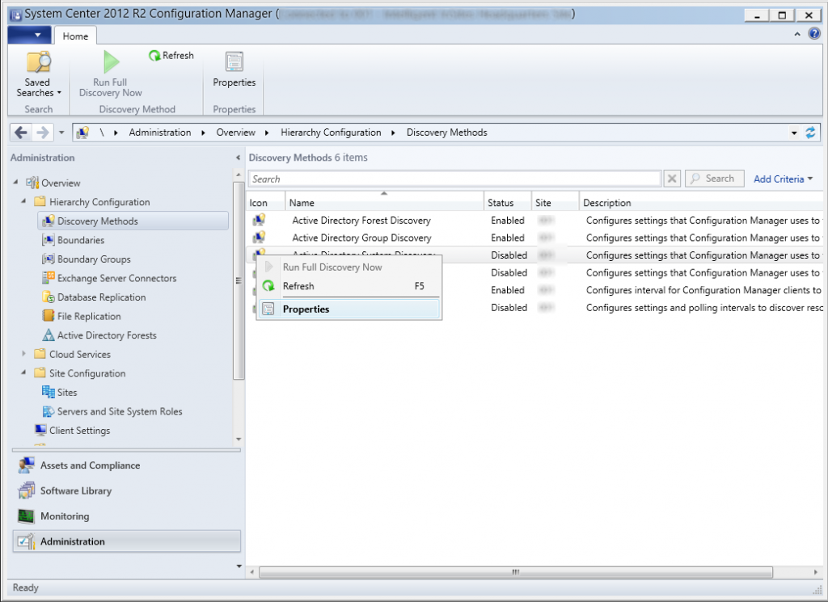828x602 pixels.
Task: Open Properties from the ribbon icon
Action: pos(234,63)
